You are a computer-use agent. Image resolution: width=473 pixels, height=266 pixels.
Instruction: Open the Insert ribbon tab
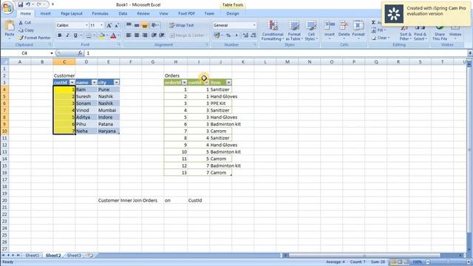pyautogui.click(x=46, y=13)
